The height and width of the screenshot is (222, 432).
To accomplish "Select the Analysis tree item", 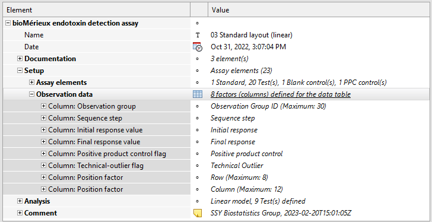I will 37,201.
